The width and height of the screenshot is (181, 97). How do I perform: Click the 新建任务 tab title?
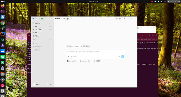(x=58, y=19)
